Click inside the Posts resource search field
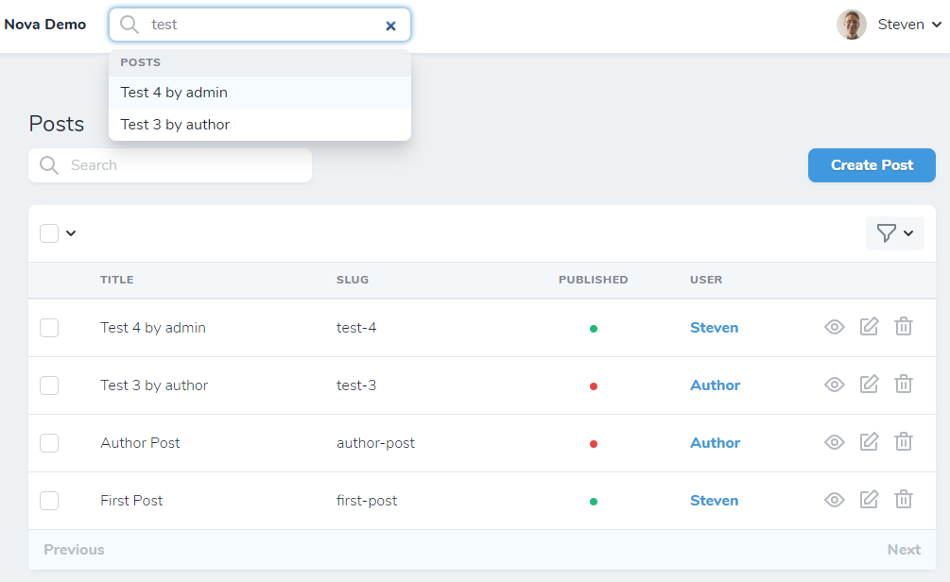This screenshot has height=582, width=950. [170, 164]
